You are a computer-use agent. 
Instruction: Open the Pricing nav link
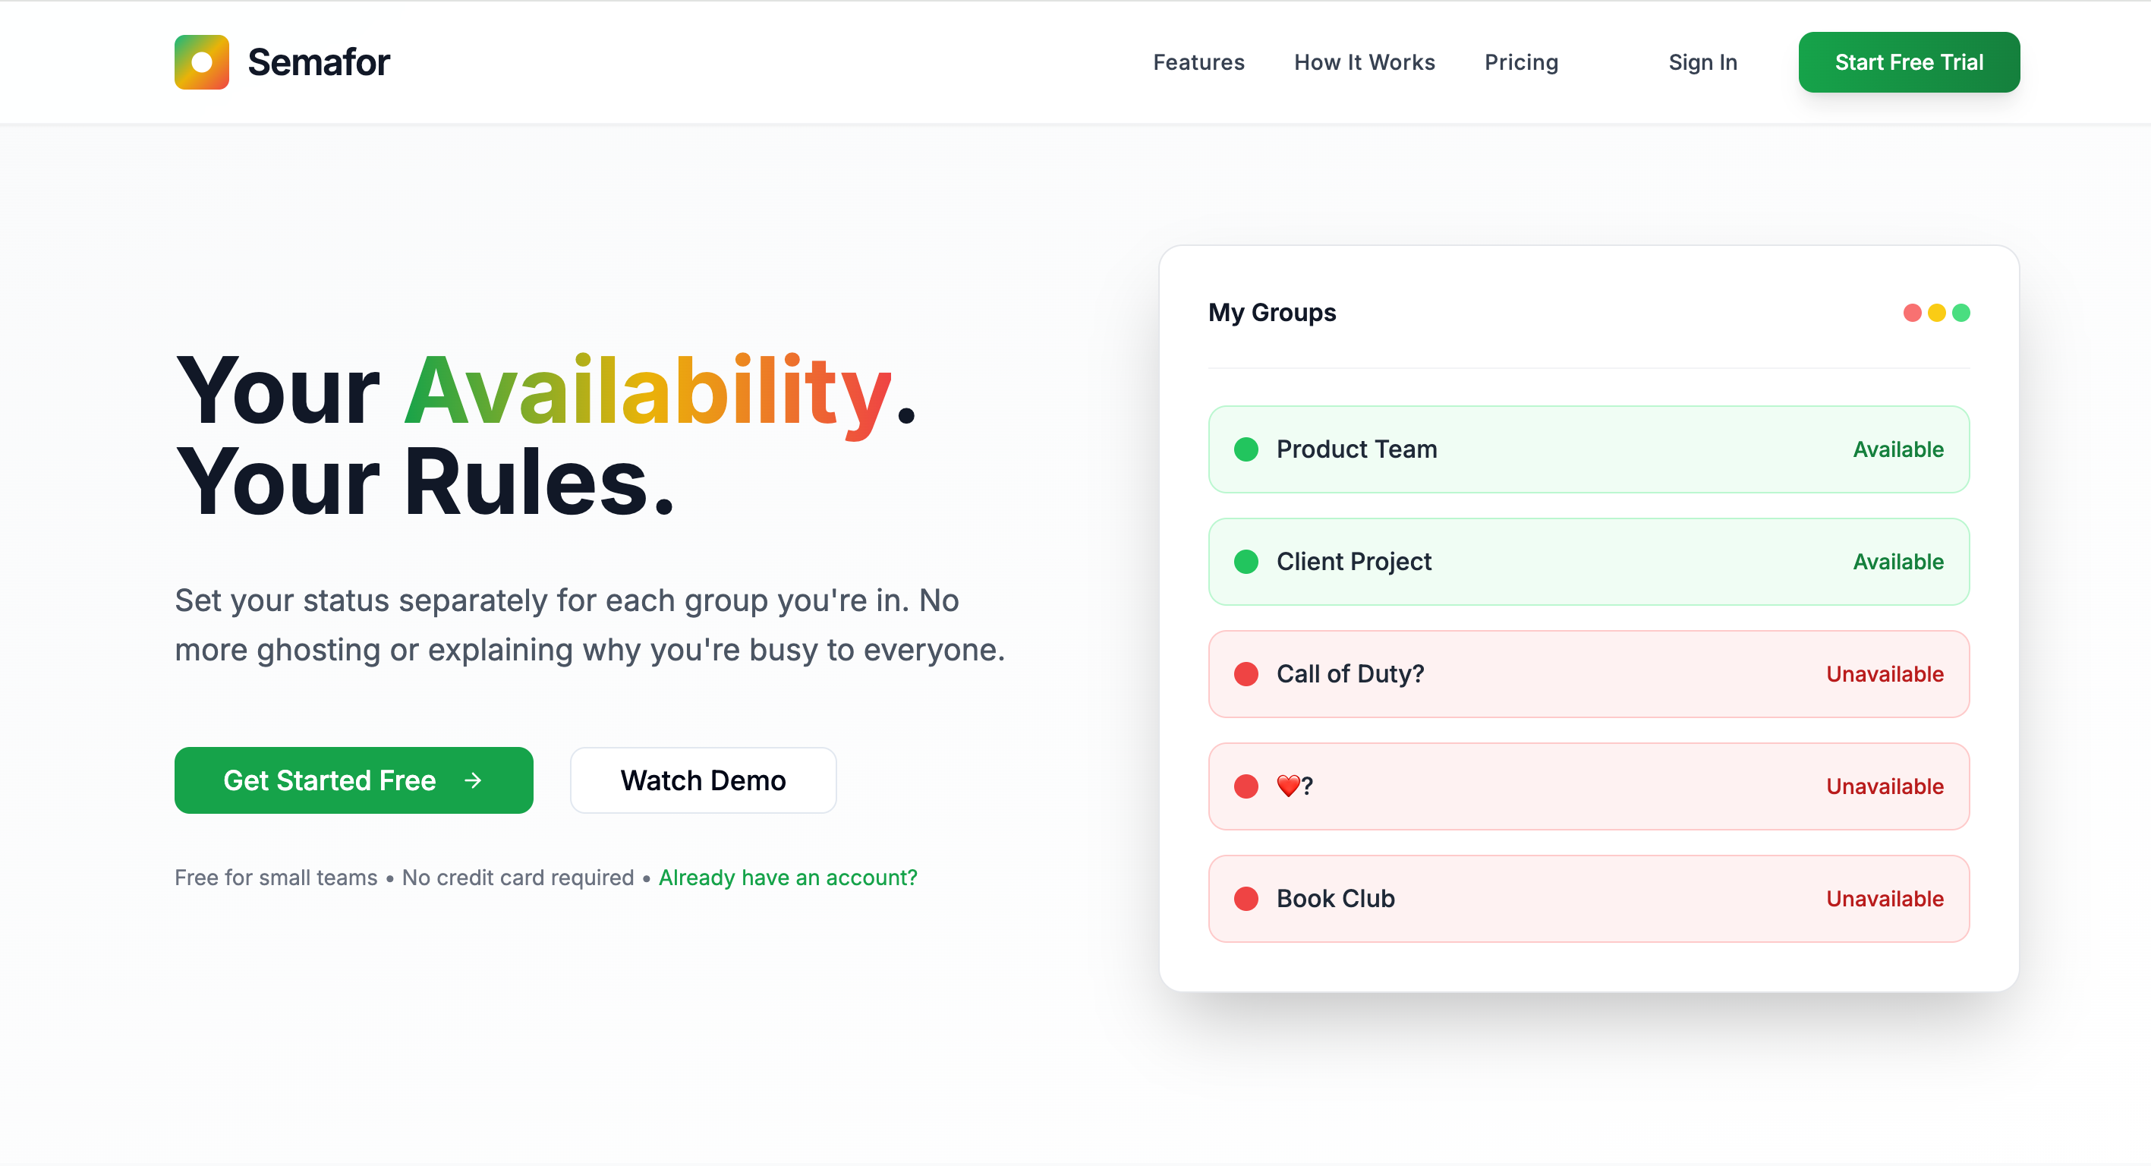click(1520, 63)
